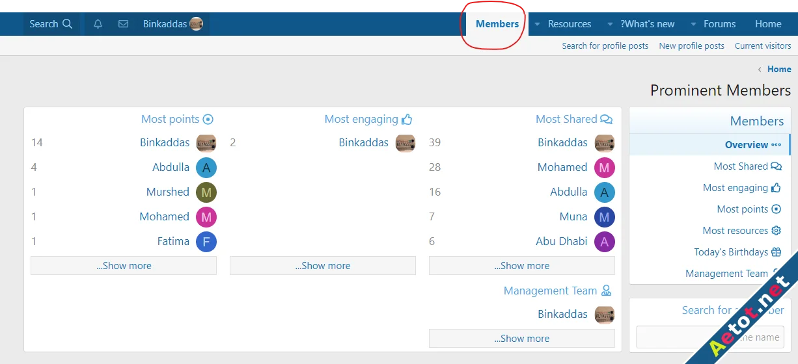Open Muna's profile name link
Image resolution: width=798 pixels, height=364 pixels.
pos(573,216)
